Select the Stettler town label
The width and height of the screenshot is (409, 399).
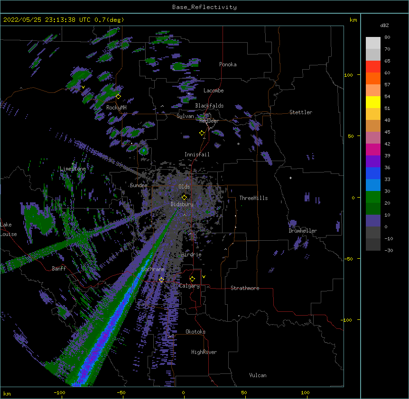pos(300,112)
